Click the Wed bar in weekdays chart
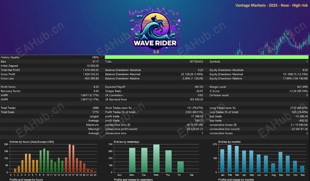 point(156,158)
